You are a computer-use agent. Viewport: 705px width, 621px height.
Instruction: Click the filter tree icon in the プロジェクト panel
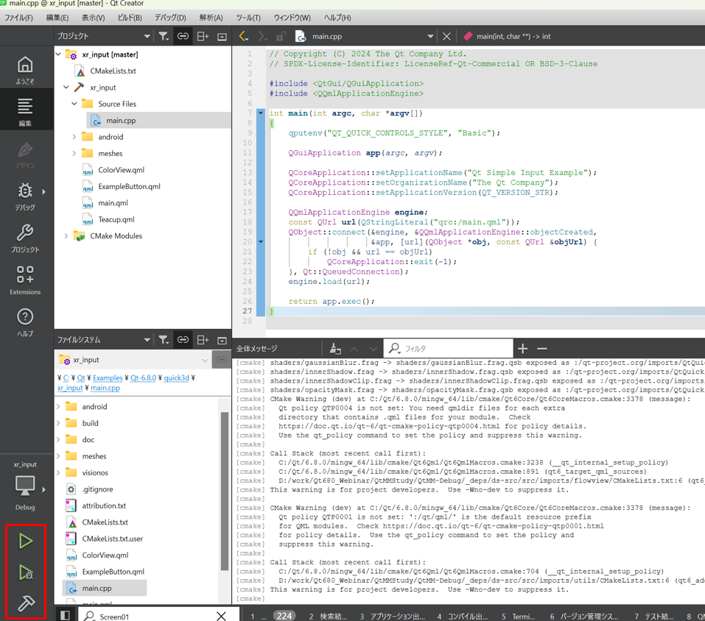[x=164, y=36]
